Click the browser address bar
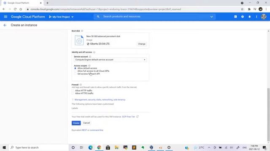270x151 pixels. click(132, 9)
